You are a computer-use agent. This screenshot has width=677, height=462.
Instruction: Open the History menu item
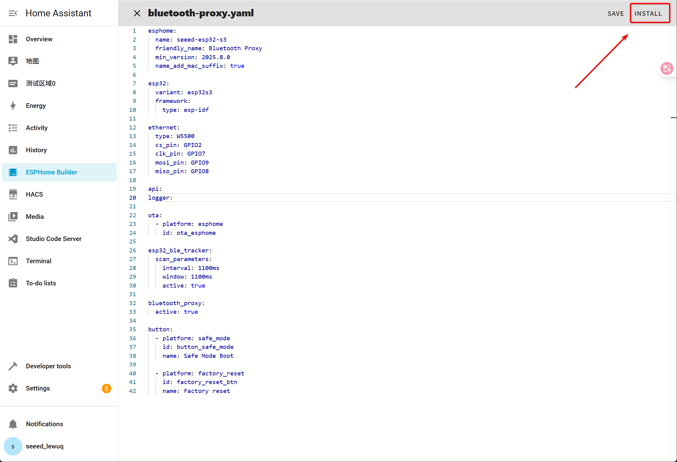(36, 150)
